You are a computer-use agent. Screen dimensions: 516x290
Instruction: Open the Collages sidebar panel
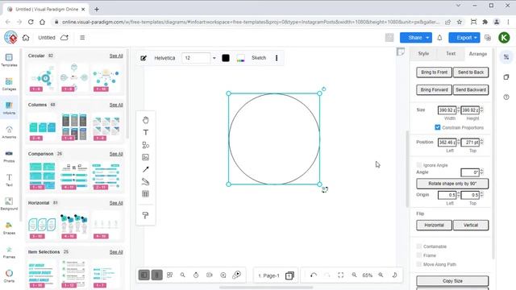[9, 84]
